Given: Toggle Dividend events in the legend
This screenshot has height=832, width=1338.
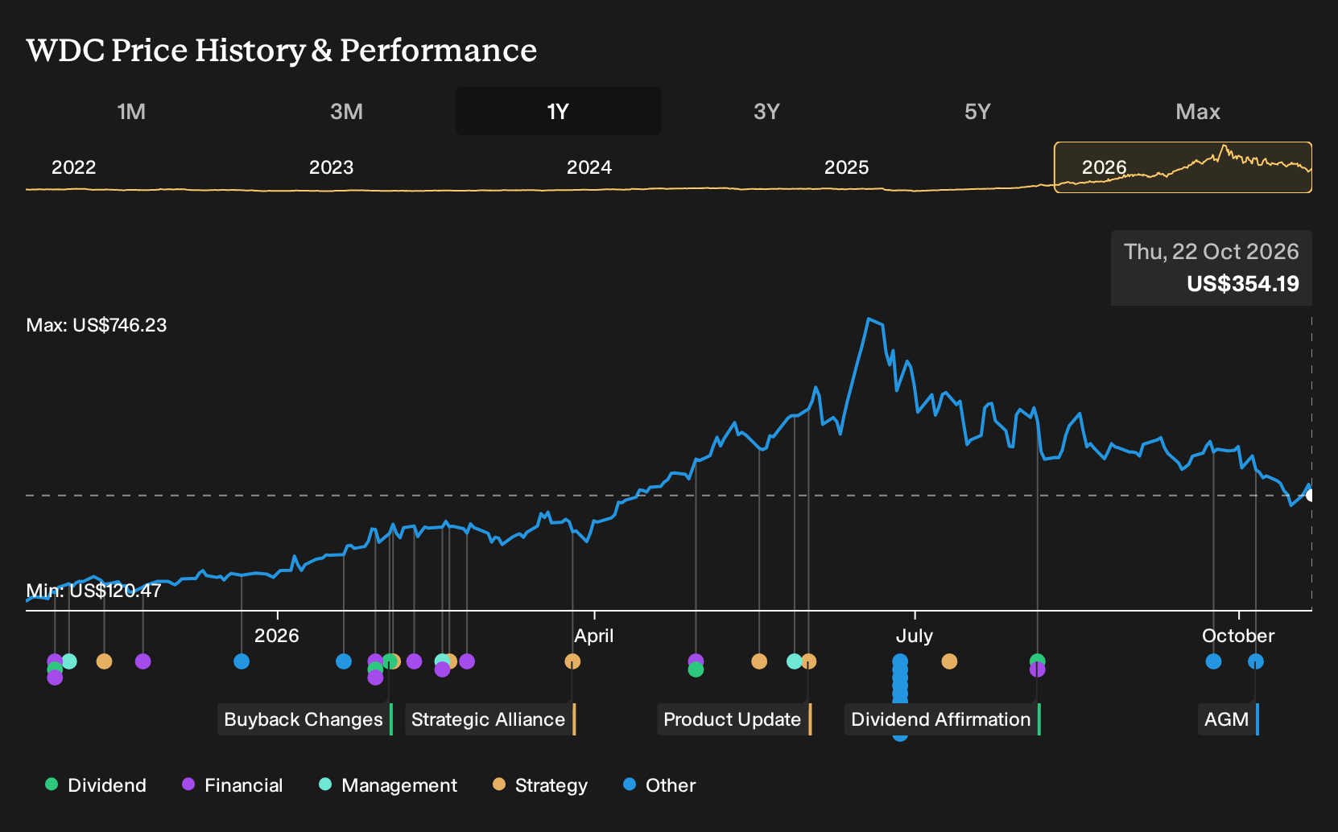Looking at the screenshot, I should click(x=96, y=785).
